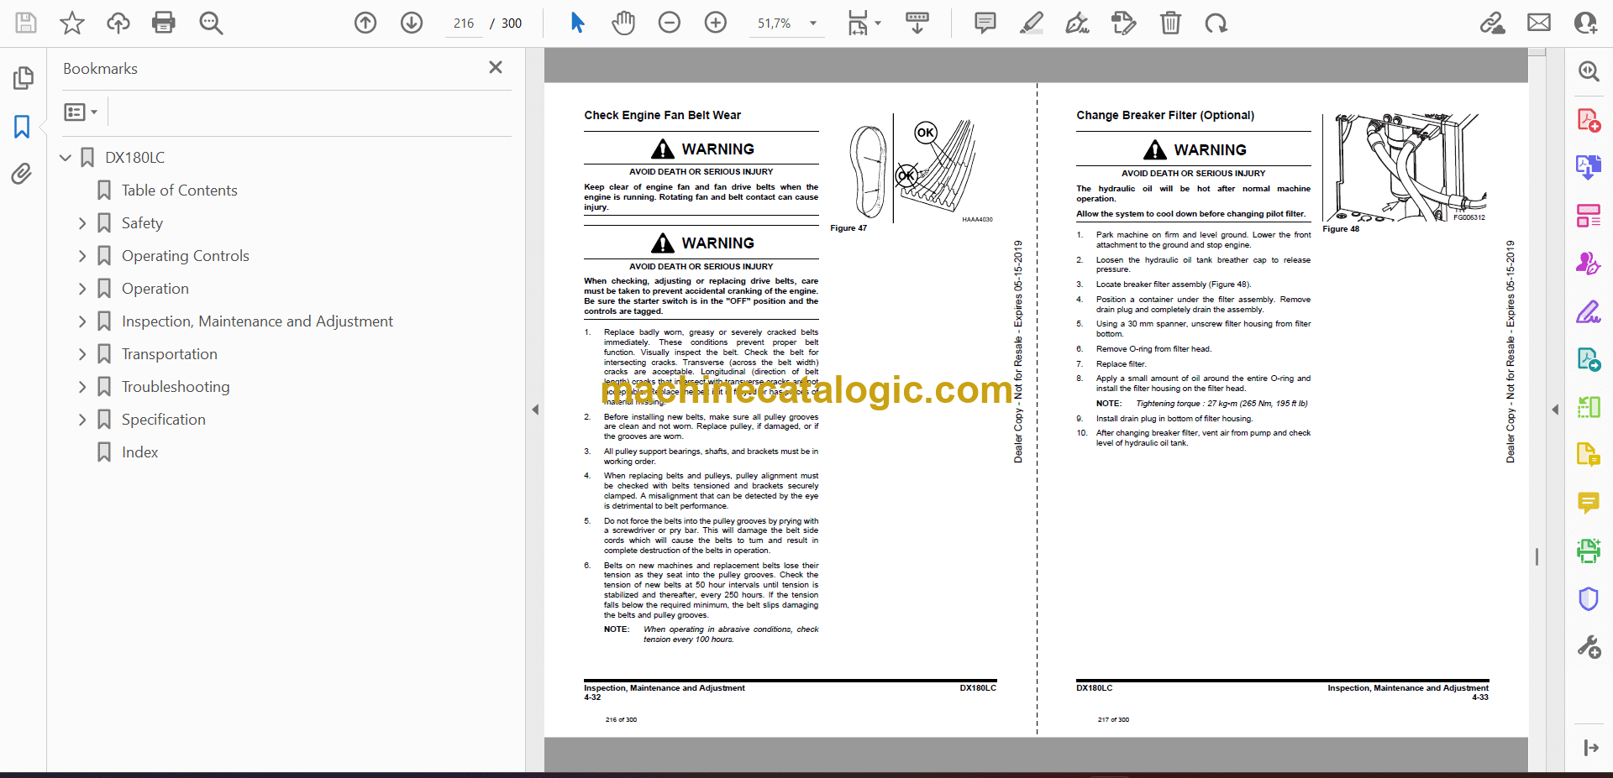
Task: Open Page Thumbnails panel
Action: 23,78
